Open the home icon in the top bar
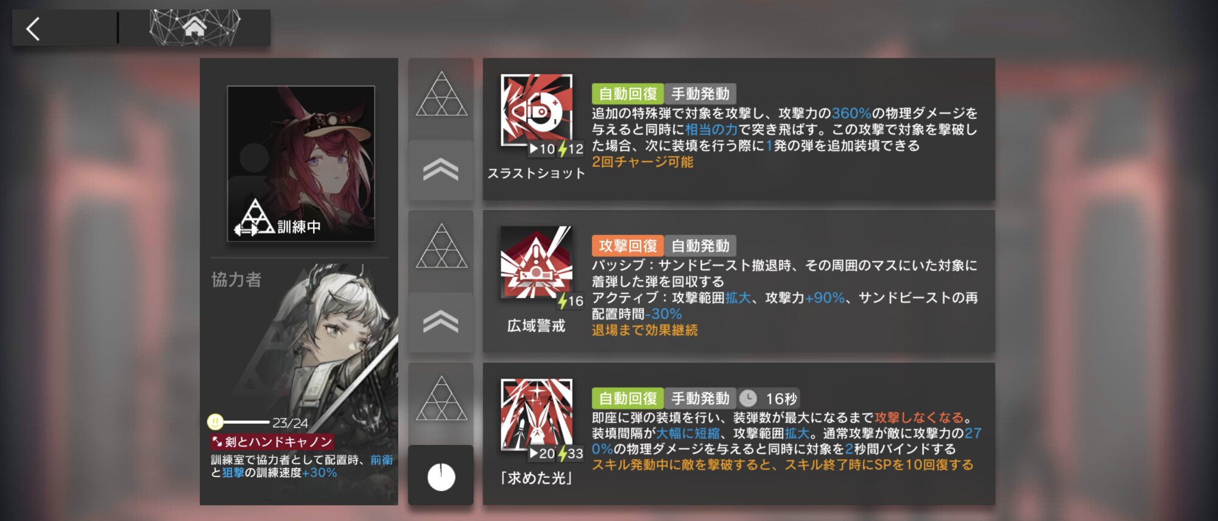Image resolution: width=1218 pixels, height=521 pixels. point(194,27)
